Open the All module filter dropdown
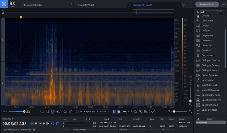 [209, 12]
